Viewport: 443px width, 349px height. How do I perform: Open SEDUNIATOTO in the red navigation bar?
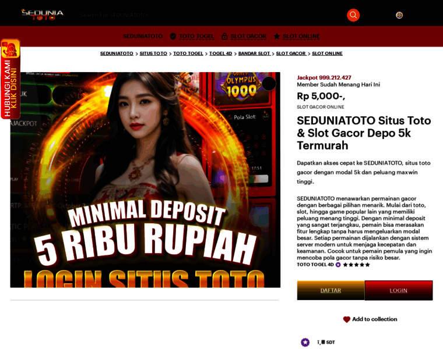pos(143,37)
